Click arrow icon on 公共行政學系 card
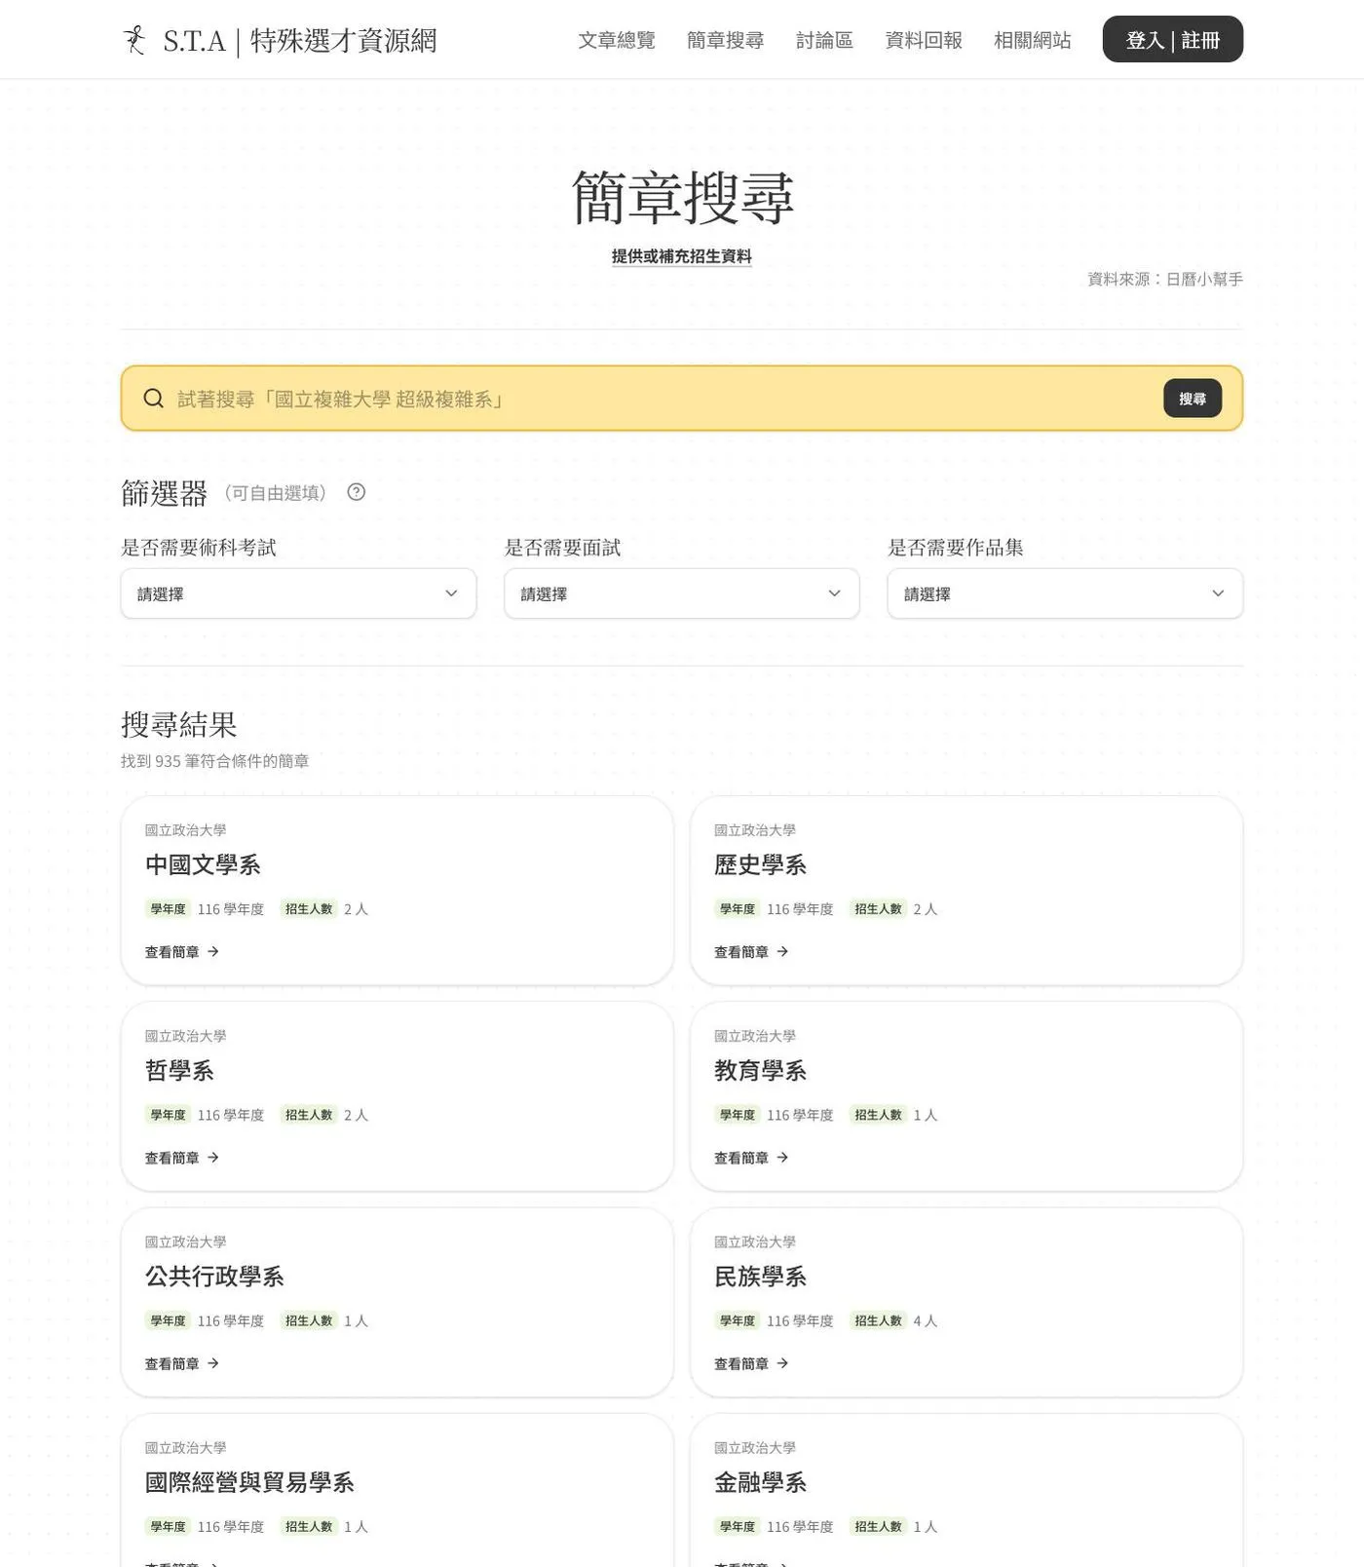This screenshot has height=1567, width=1364. pyautogui.click(x=213, y=1363)
